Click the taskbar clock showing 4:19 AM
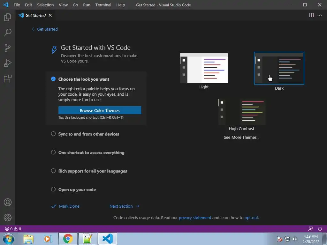 pyautogui.click(x=311, y=239)
